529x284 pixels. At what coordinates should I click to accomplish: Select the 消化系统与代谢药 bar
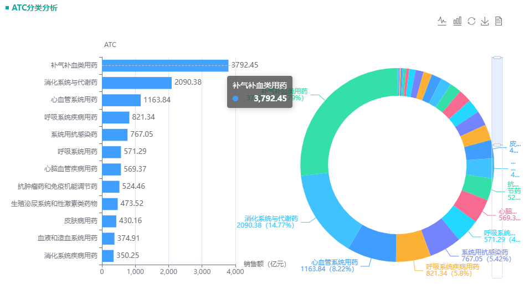(x=136, y=82)
